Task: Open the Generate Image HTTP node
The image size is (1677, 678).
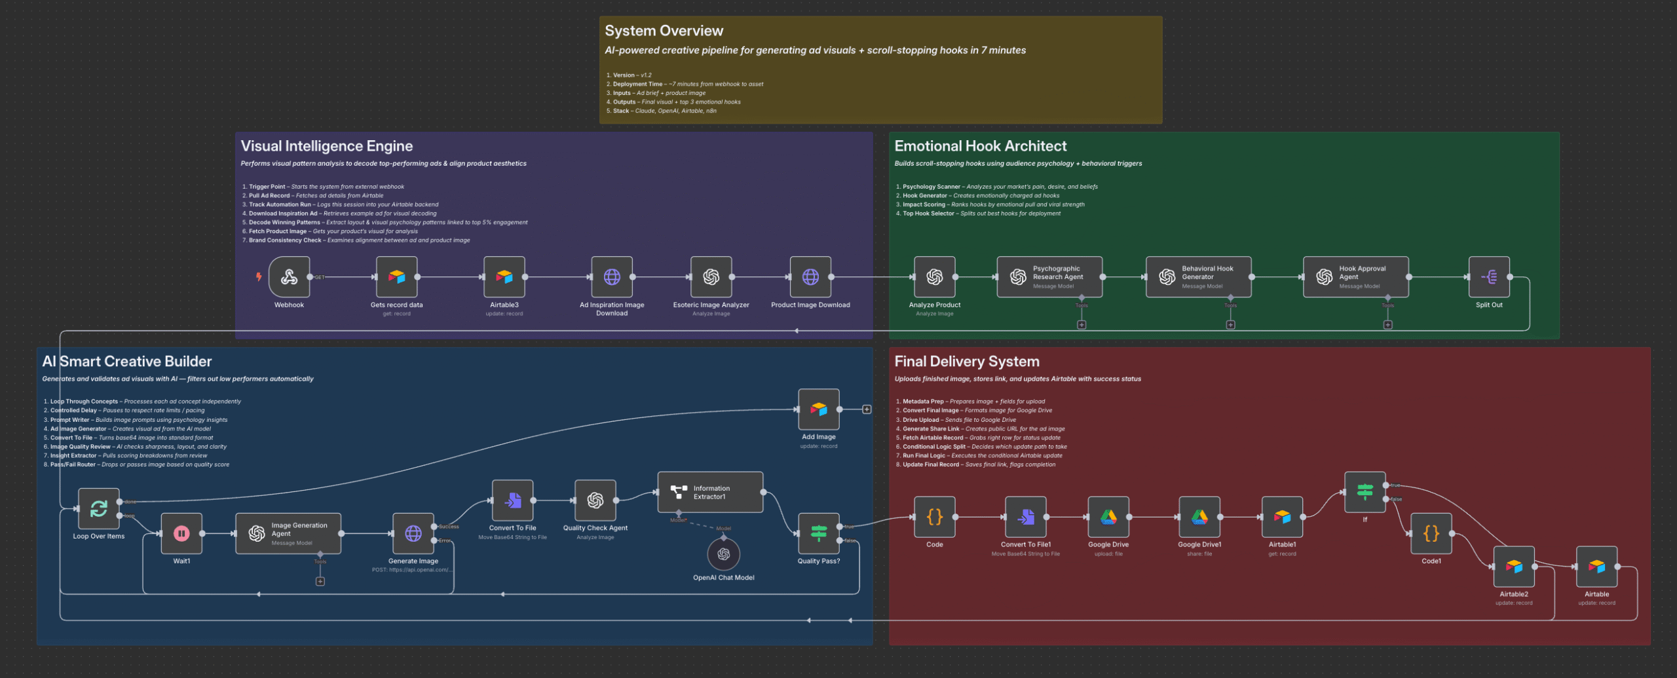Action: click(413, 533)
